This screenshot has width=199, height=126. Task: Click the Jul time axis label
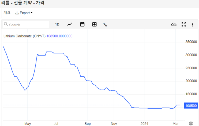tap(56, 124)
